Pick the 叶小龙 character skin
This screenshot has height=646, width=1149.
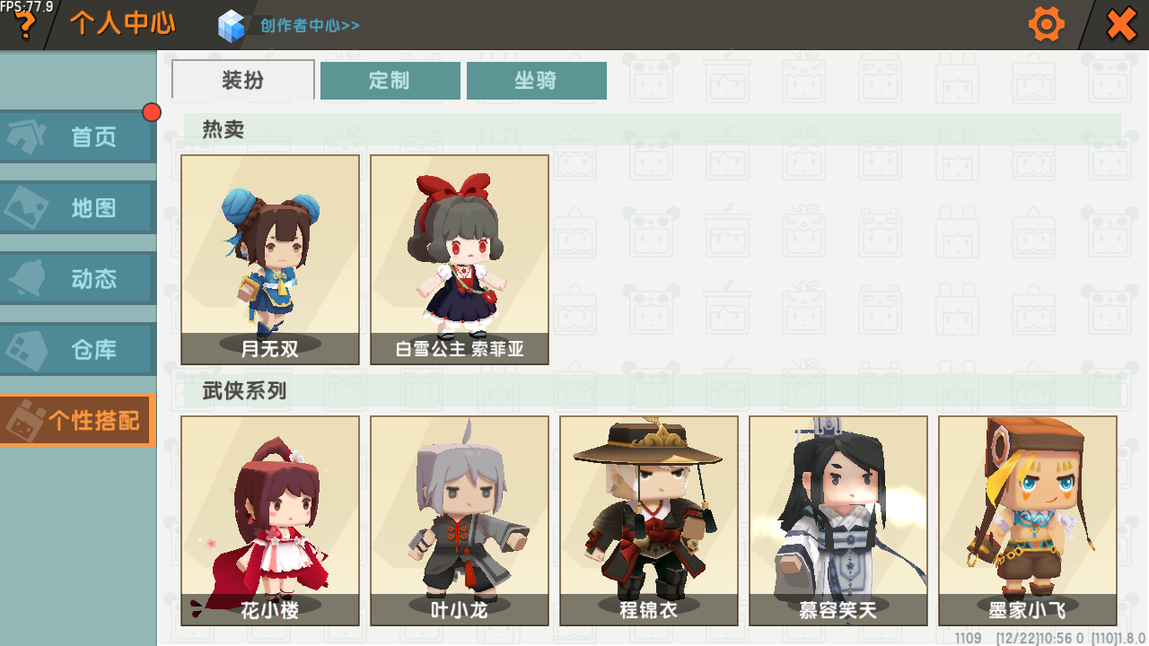click(460, 520)
